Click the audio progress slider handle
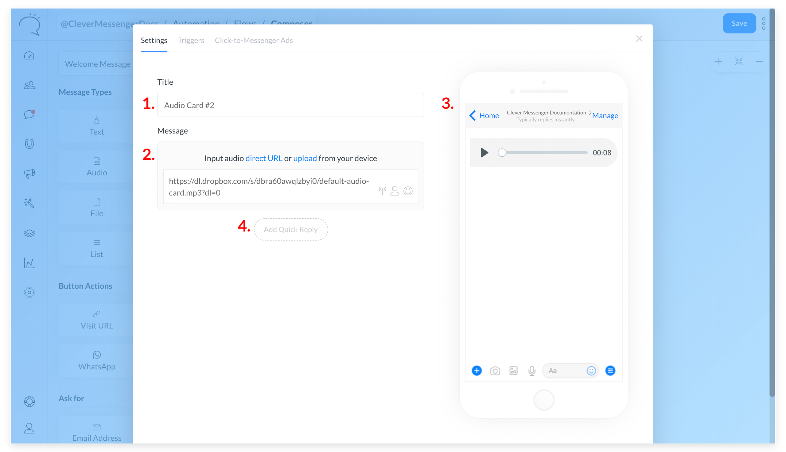Image resolution: width=786 pixels, height=452 pixels. tap(502, 153)
